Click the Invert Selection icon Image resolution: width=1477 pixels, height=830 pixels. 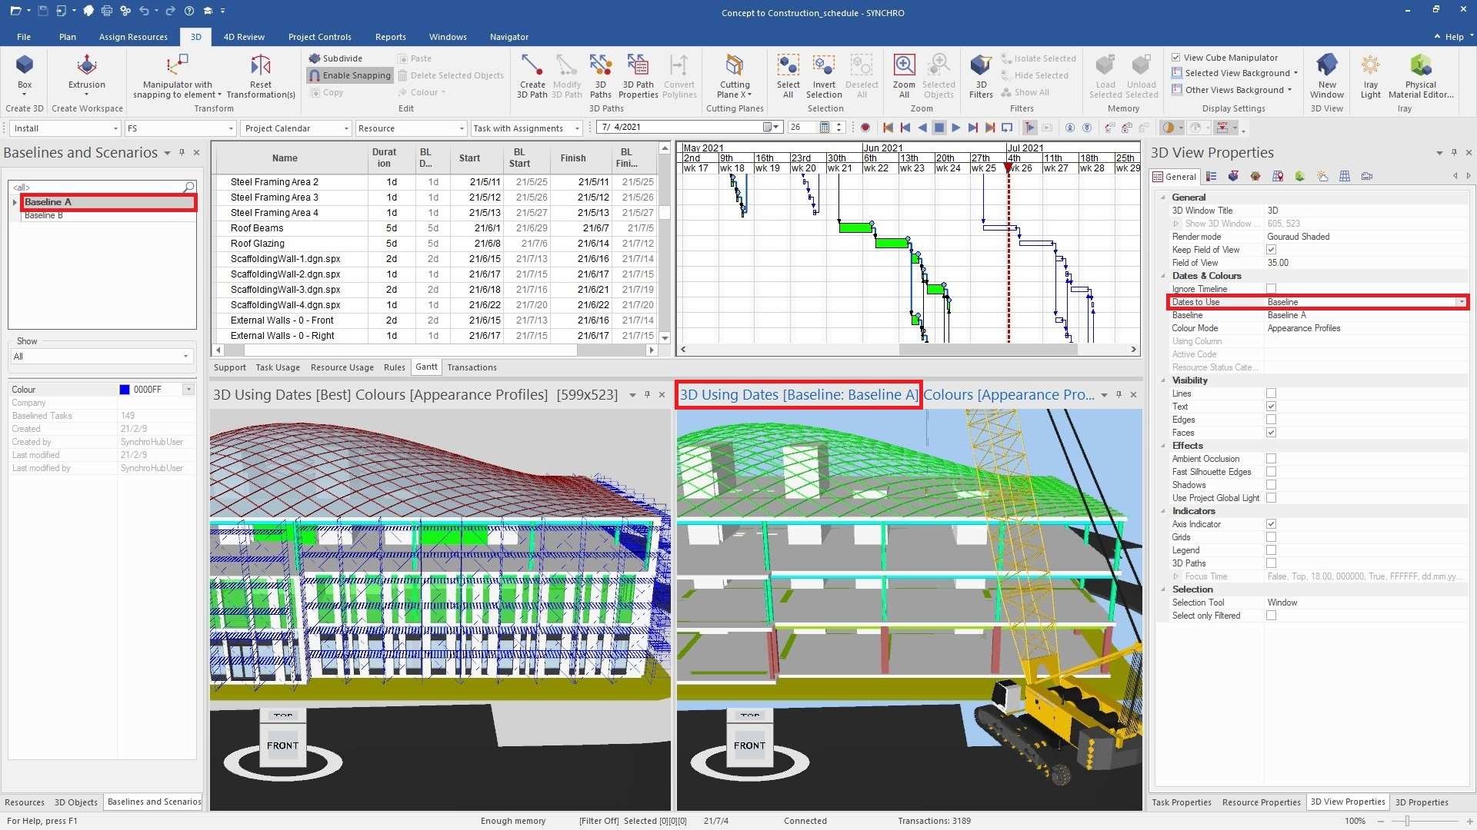point(824,75)
